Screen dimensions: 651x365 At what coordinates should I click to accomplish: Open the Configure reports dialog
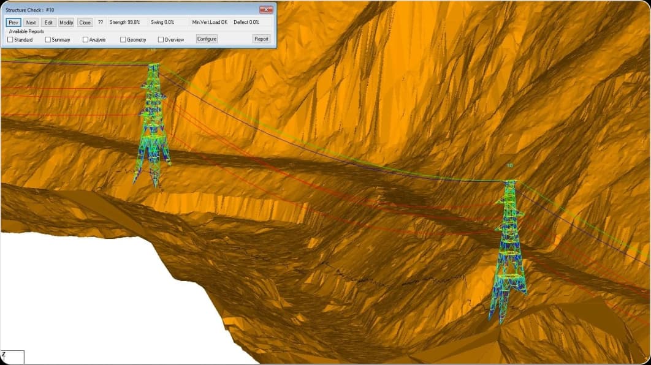point(207,39)
